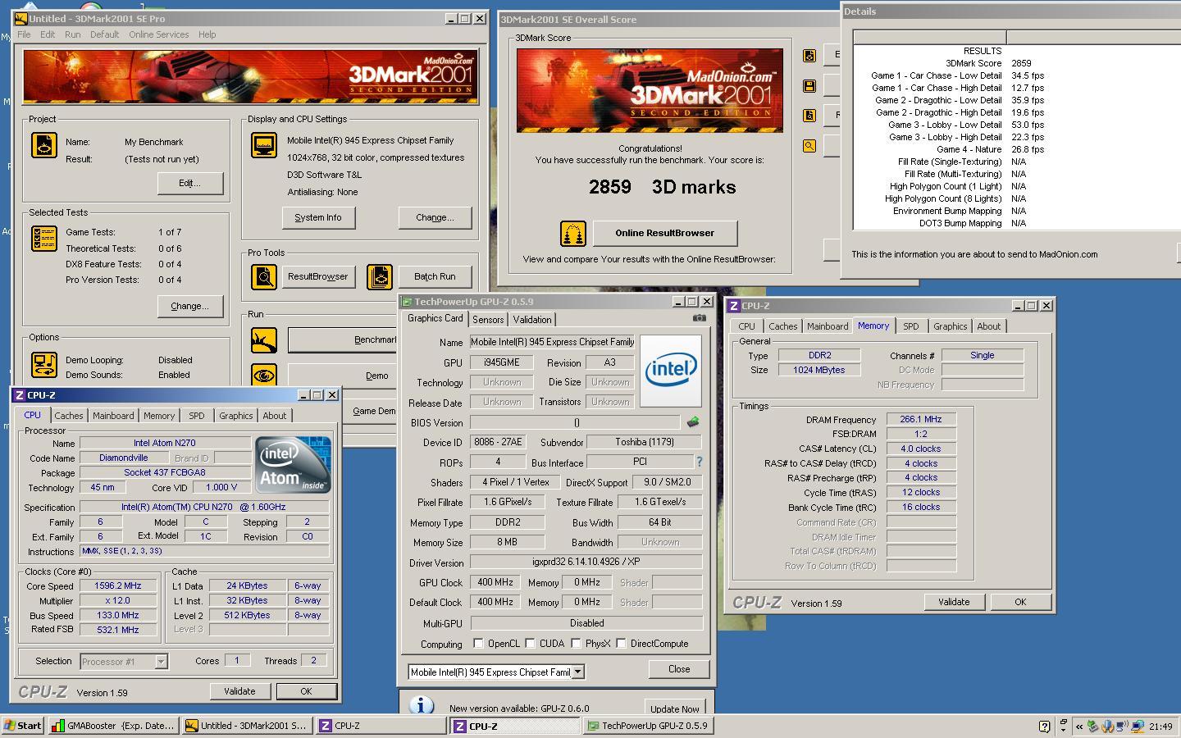Click the blue info icon in the GPU-Z update bar
1181x738 pixels.
[421, 706]
